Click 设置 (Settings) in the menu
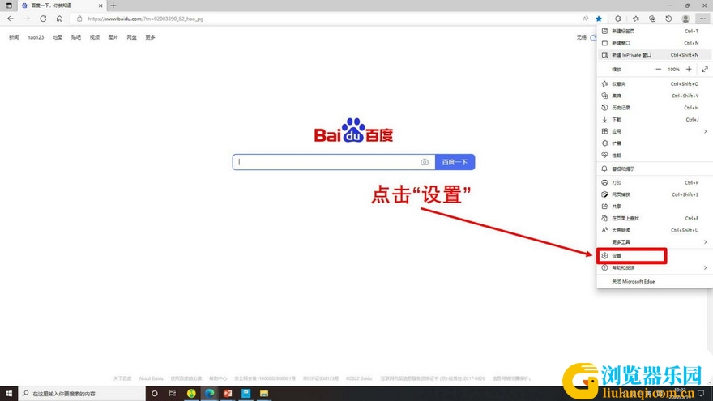The width and height of the screenshot is (713, 401). coord(655,255)
